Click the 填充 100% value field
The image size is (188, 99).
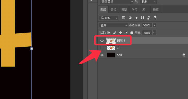coord(147,33)
